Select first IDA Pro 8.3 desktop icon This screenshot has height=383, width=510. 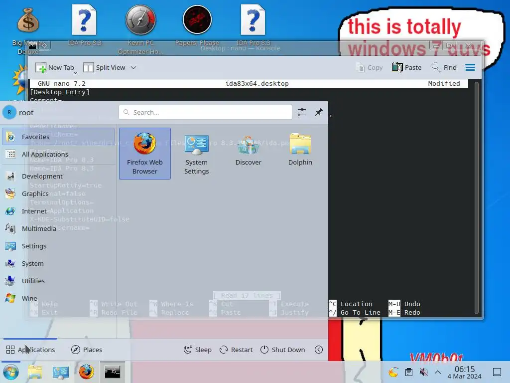(84, 25)
